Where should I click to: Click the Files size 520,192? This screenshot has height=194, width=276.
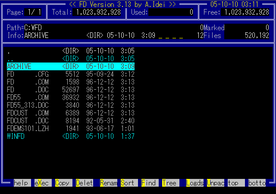(257, 35)
